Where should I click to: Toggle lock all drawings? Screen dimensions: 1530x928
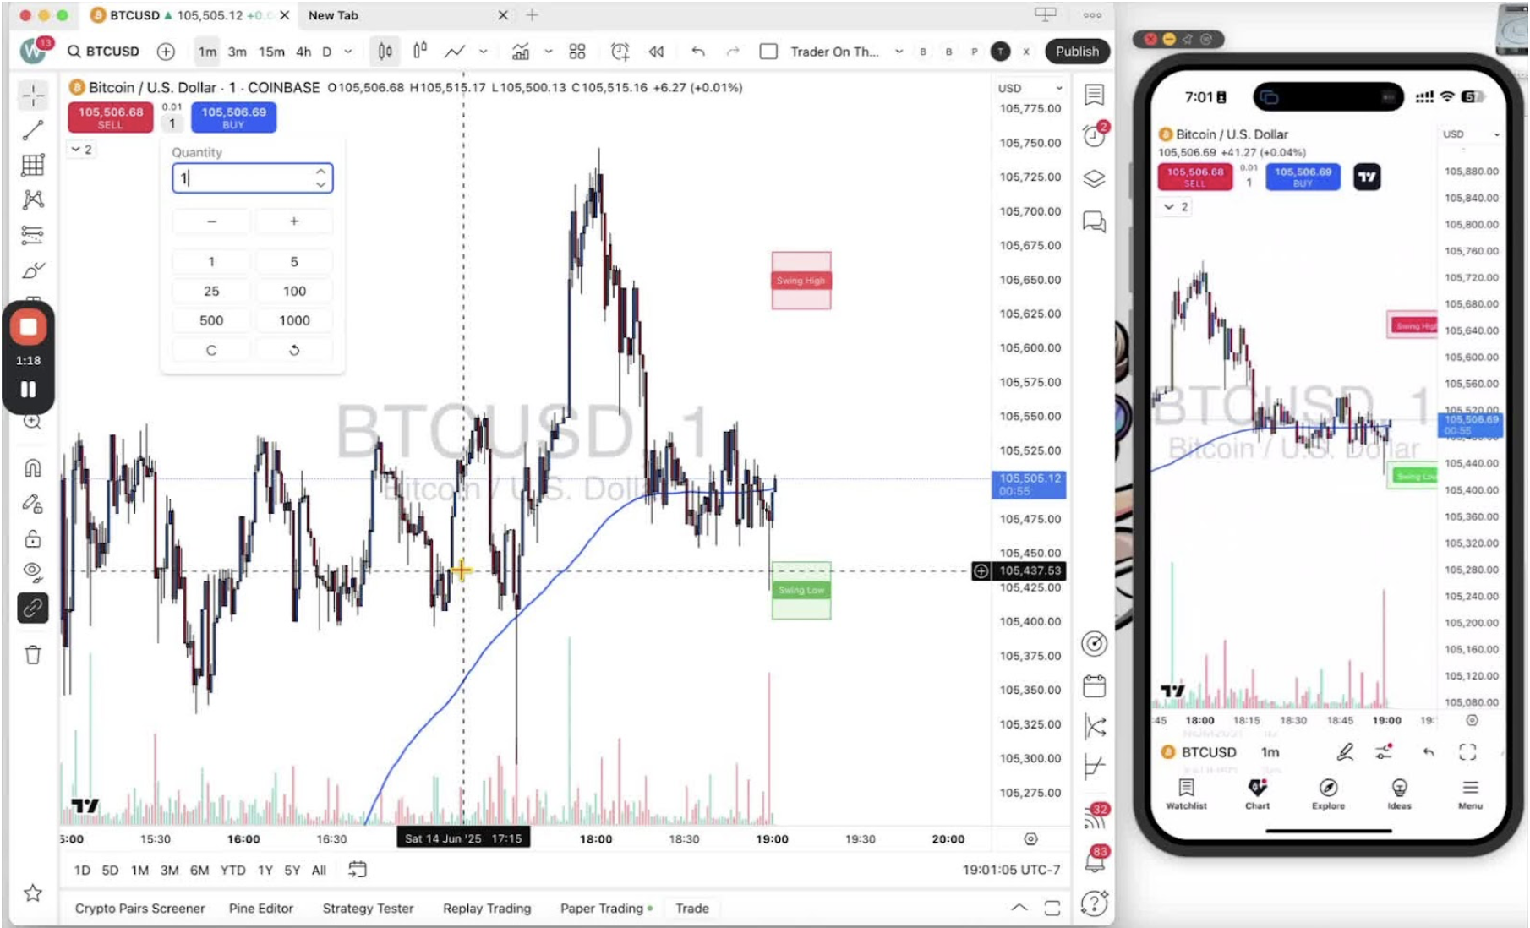pos(33,538)
